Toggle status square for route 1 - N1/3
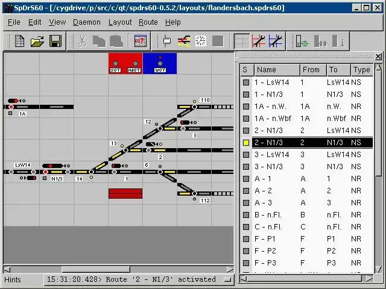This screenshot has width=386, height=289. click(x=246, y=95)
